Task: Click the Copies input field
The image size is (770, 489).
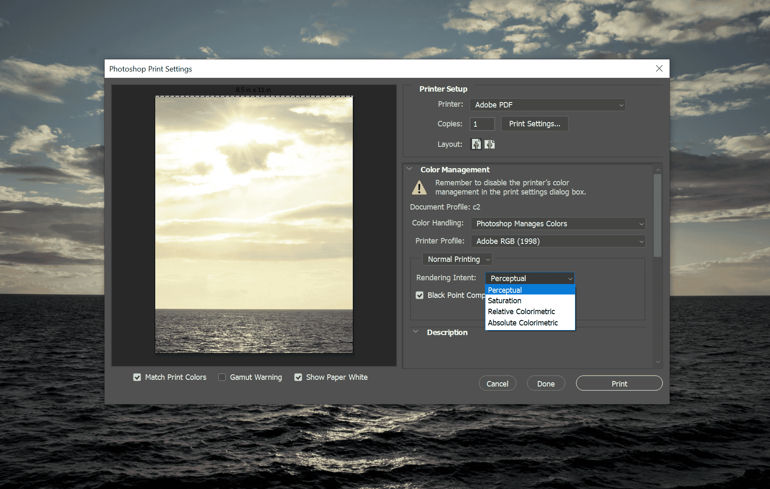Action: [482, 124]
